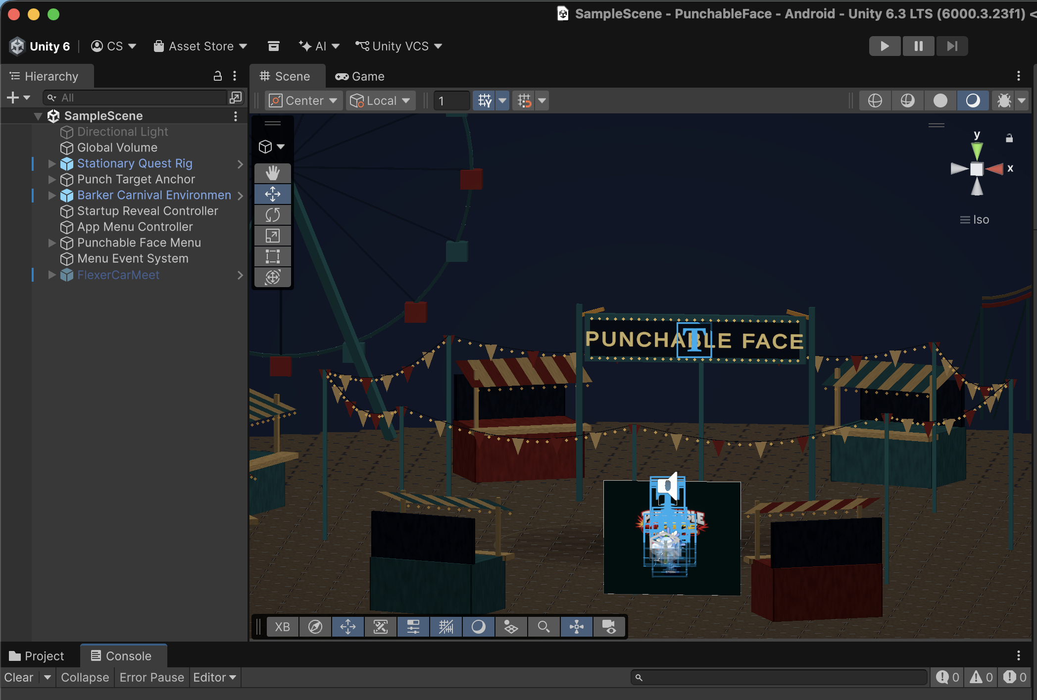Select the Rect transform tool
Image resolution: width=1037 pixels, height=700 pixels.
(x=273, y=256)
